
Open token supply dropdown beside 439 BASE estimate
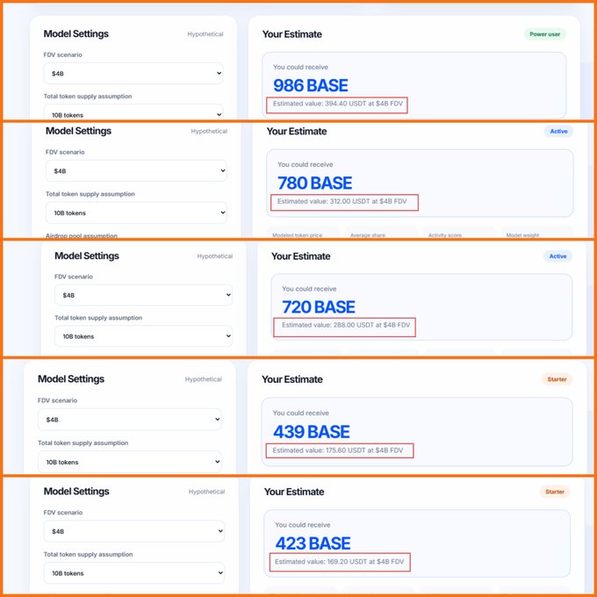tap(129, 462)
